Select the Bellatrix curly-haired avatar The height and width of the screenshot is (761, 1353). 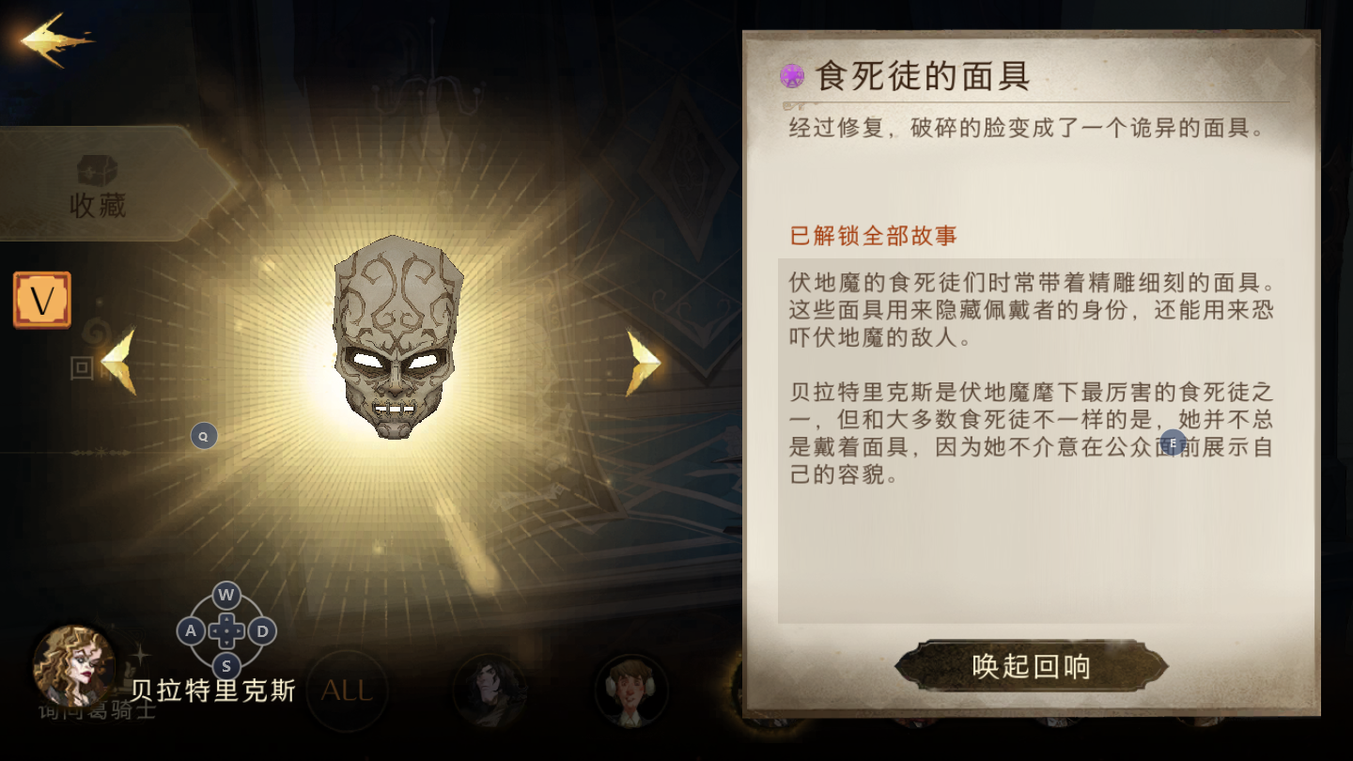pyautogui.click(x=74, y=666)
